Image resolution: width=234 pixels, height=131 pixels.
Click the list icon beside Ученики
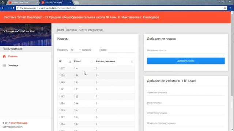pos(4,65)
